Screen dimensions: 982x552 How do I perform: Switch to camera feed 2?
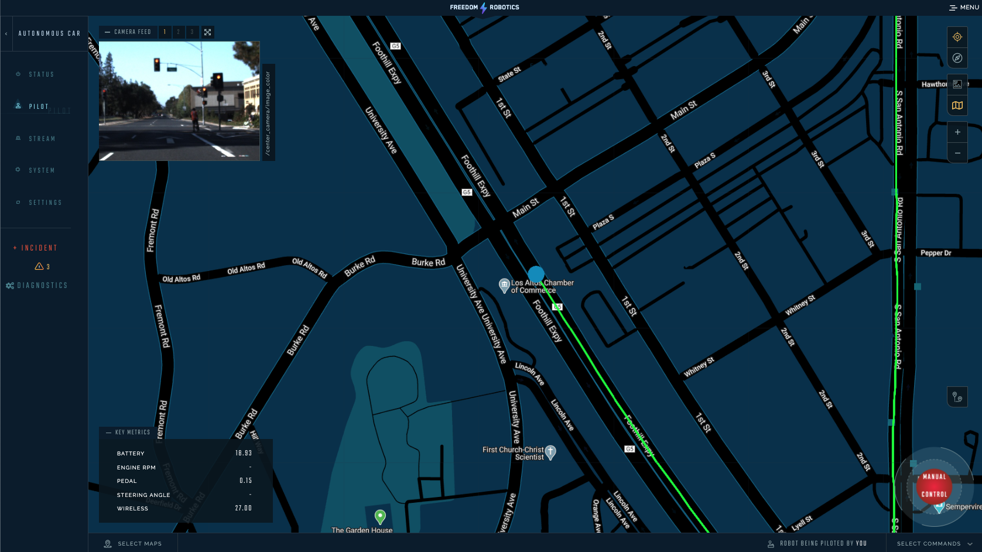[x=178, y=32]
